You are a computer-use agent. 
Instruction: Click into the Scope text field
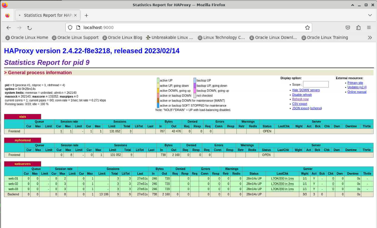point(316,84)
